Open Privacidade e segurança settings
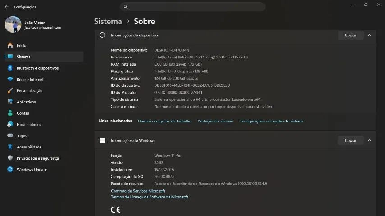Viewport: 385px width, 216px height. tap(44, 158)
